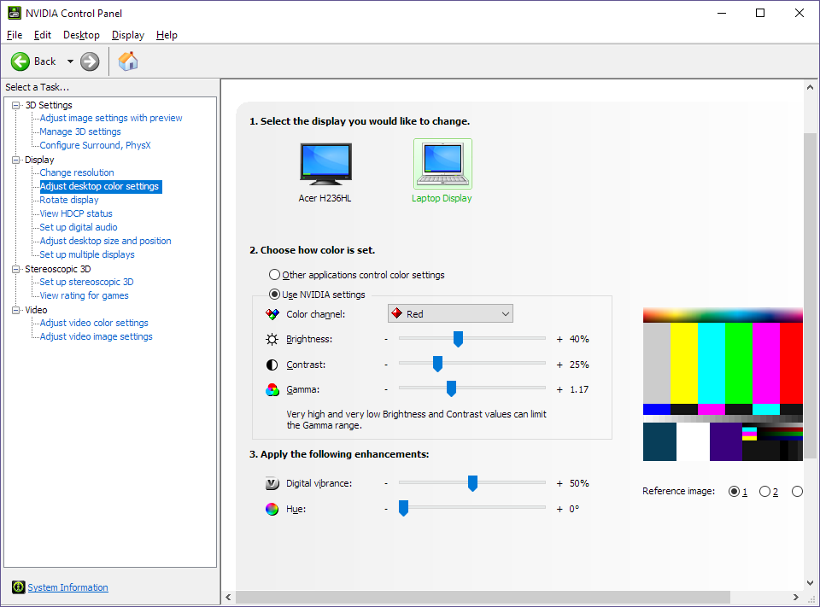Screen dimensions: 820x607
Task: Go to Adjust video color settings
Action: click(x=94, y=323)
